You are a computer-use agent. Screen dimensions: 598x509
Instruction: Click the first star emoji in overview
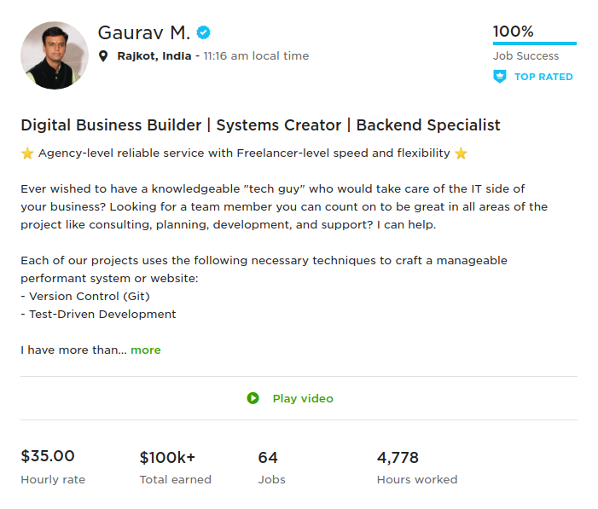coord(27,153)
